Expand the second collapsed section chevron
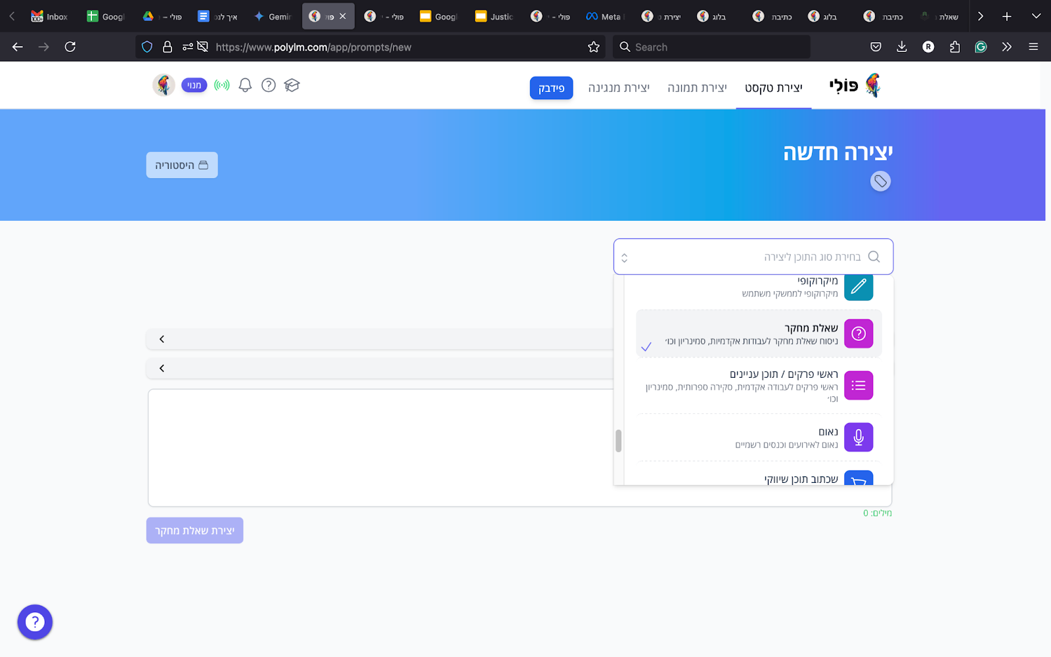1051x657 pixels. (162, 369)
